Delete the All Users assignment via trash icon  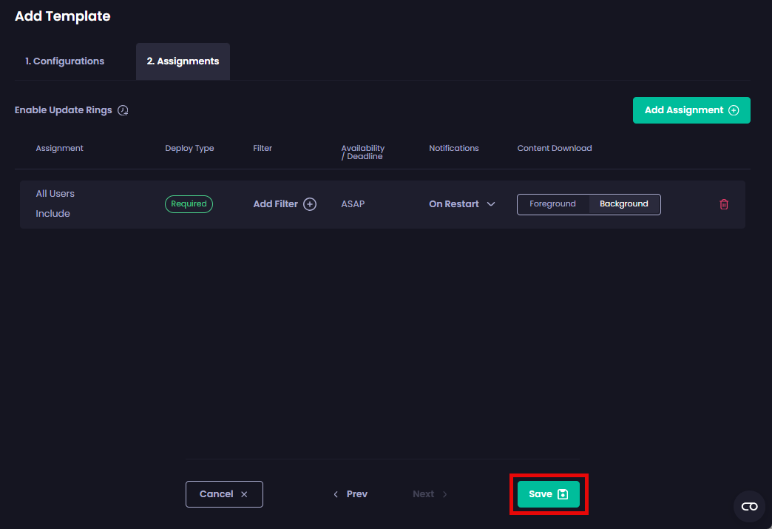coord(724,204)
